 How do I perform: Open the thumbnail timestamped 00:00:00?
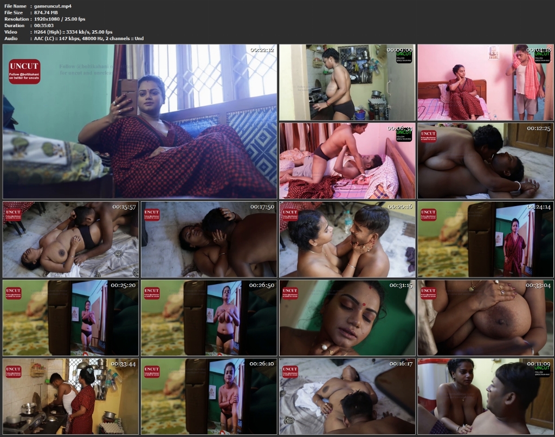pyautogui.click(x=347, y=82)
